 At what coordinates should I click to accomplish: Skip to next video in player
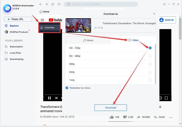(56, 98)
